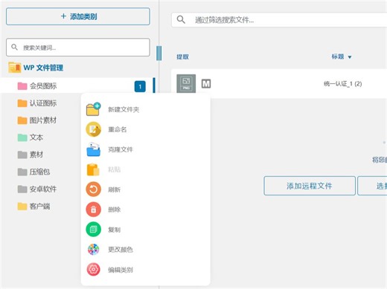Focus the 通过筛选搜索文件 search field
387x289 pixels.
pos(279,19)
